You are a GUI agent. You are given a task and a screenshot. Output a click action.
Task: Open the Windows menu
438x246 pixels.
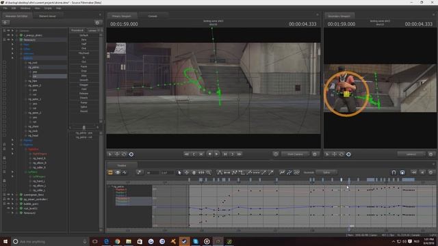pyautogui.click(x=25, y=8)
